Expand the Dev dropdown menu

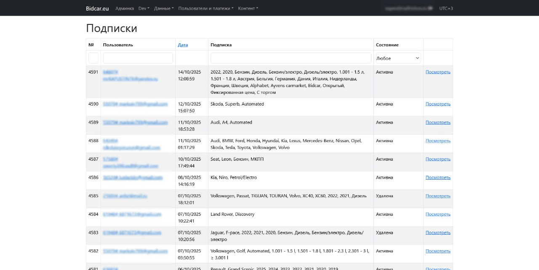[x=144, y=8]
